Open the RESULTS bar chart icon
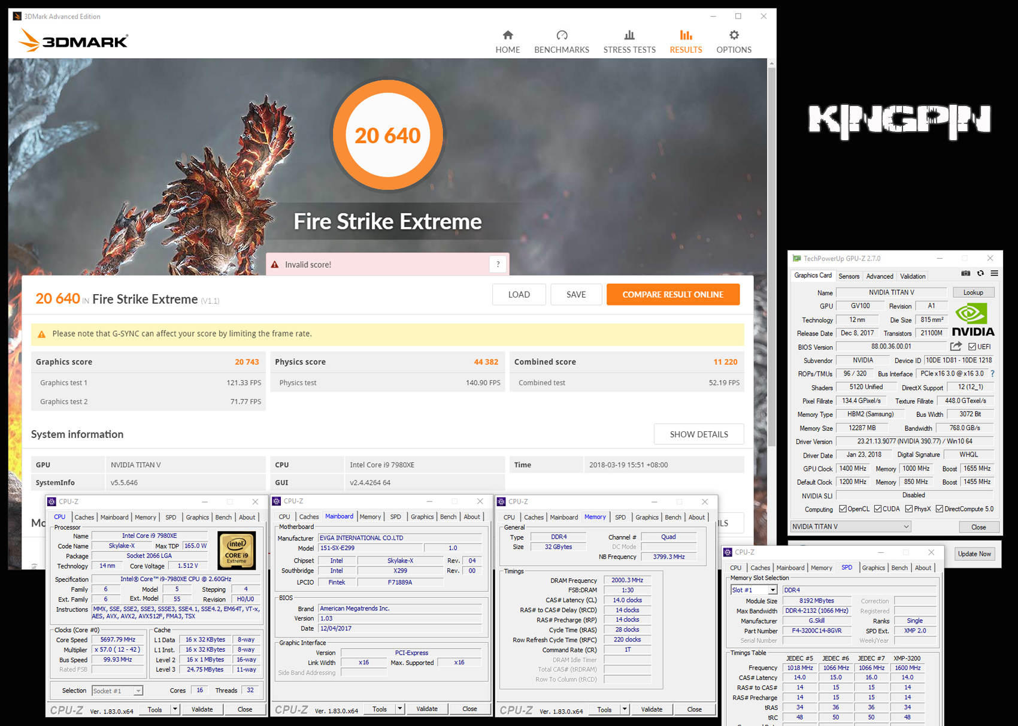Image resolution: width=1018 pixels, height=726 pixels. click(686, 35)
